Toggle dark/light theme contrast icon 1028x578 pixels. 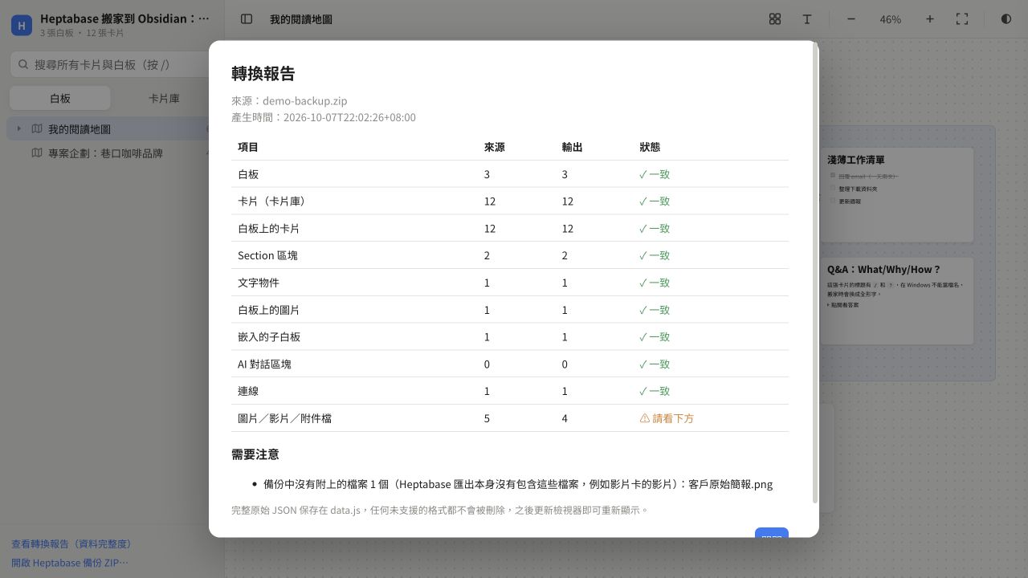point(1006,19)
